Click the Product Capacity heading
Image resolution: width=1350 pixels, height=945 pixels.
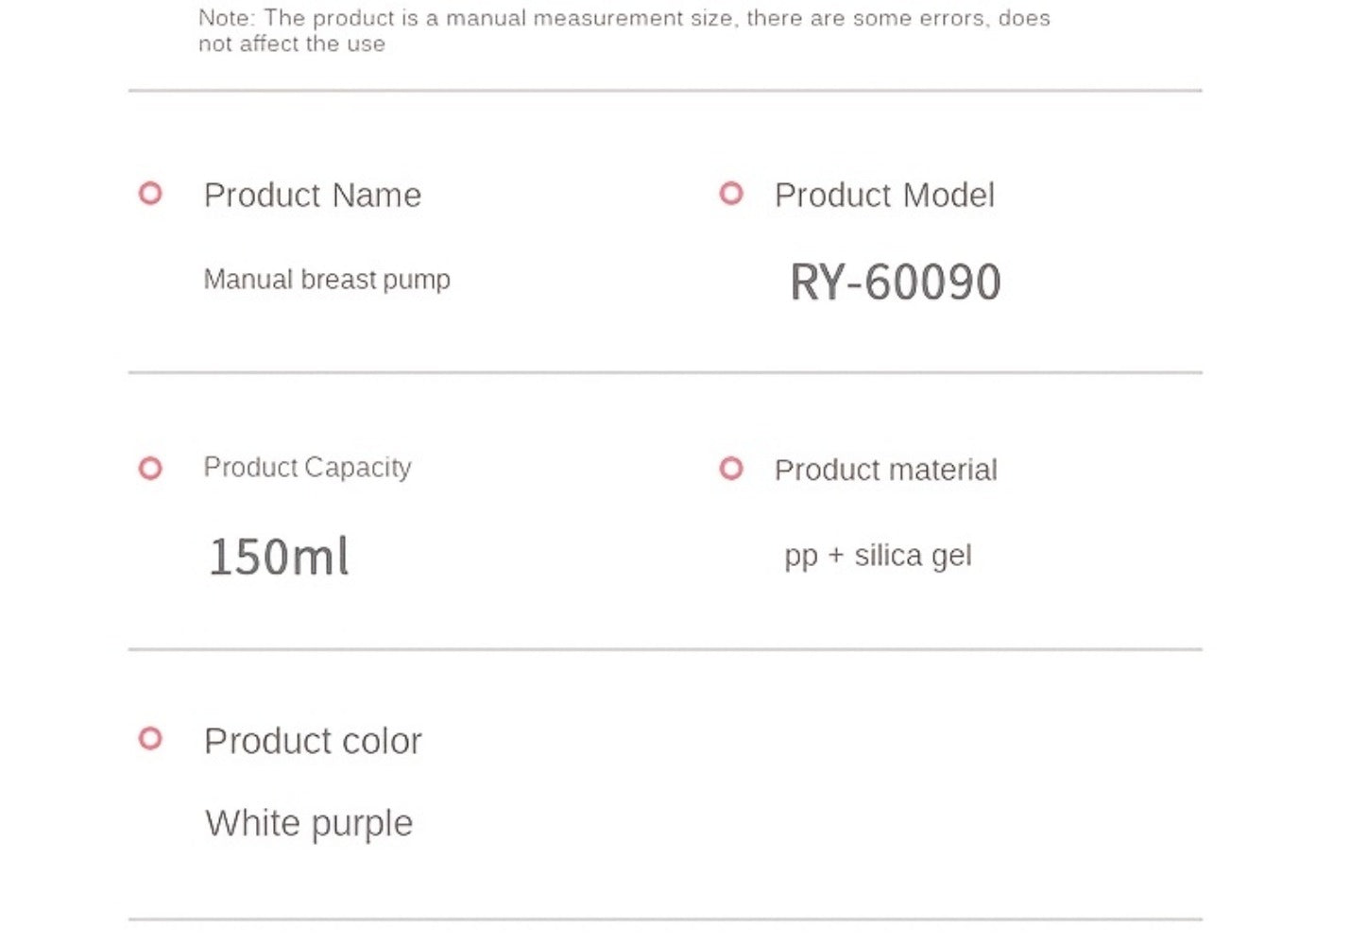click(308, 468)
